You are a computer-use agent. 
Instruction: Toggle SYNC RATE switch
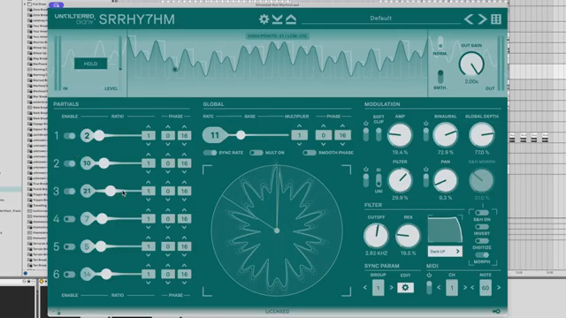pos(210,153)
